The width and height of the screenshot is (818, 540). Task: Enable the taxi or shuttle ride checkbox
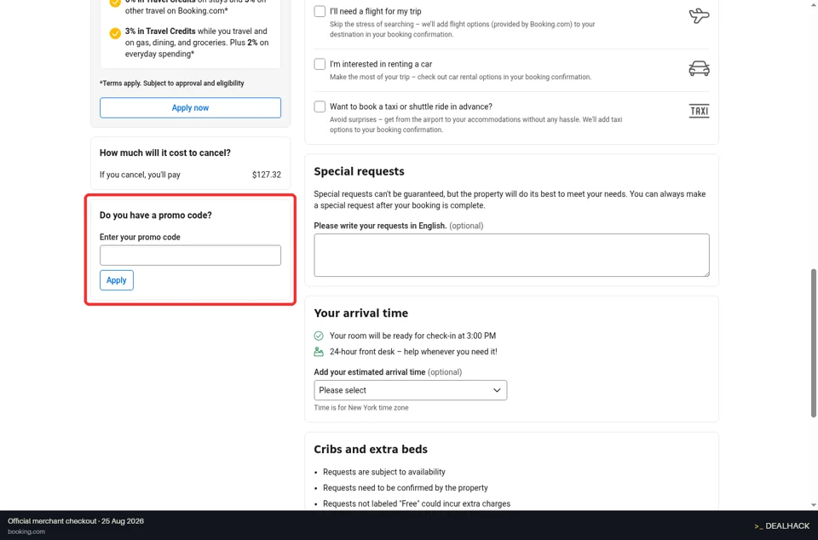click(x=320, y=106)
